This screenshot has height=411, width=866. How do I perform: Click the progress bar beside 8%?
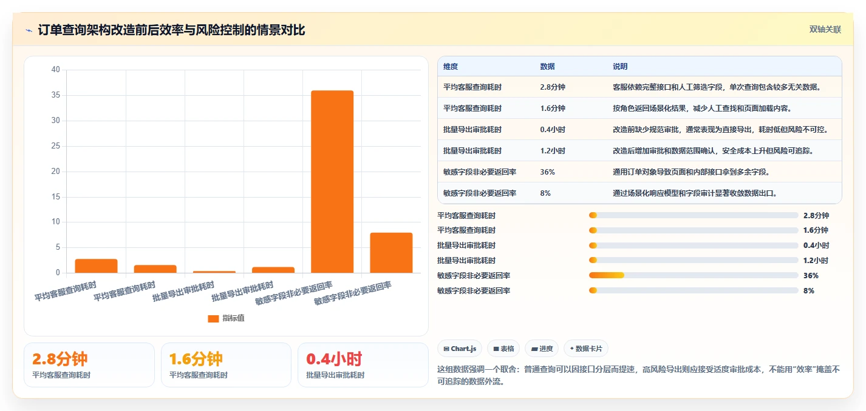click(x=694, y=291)
